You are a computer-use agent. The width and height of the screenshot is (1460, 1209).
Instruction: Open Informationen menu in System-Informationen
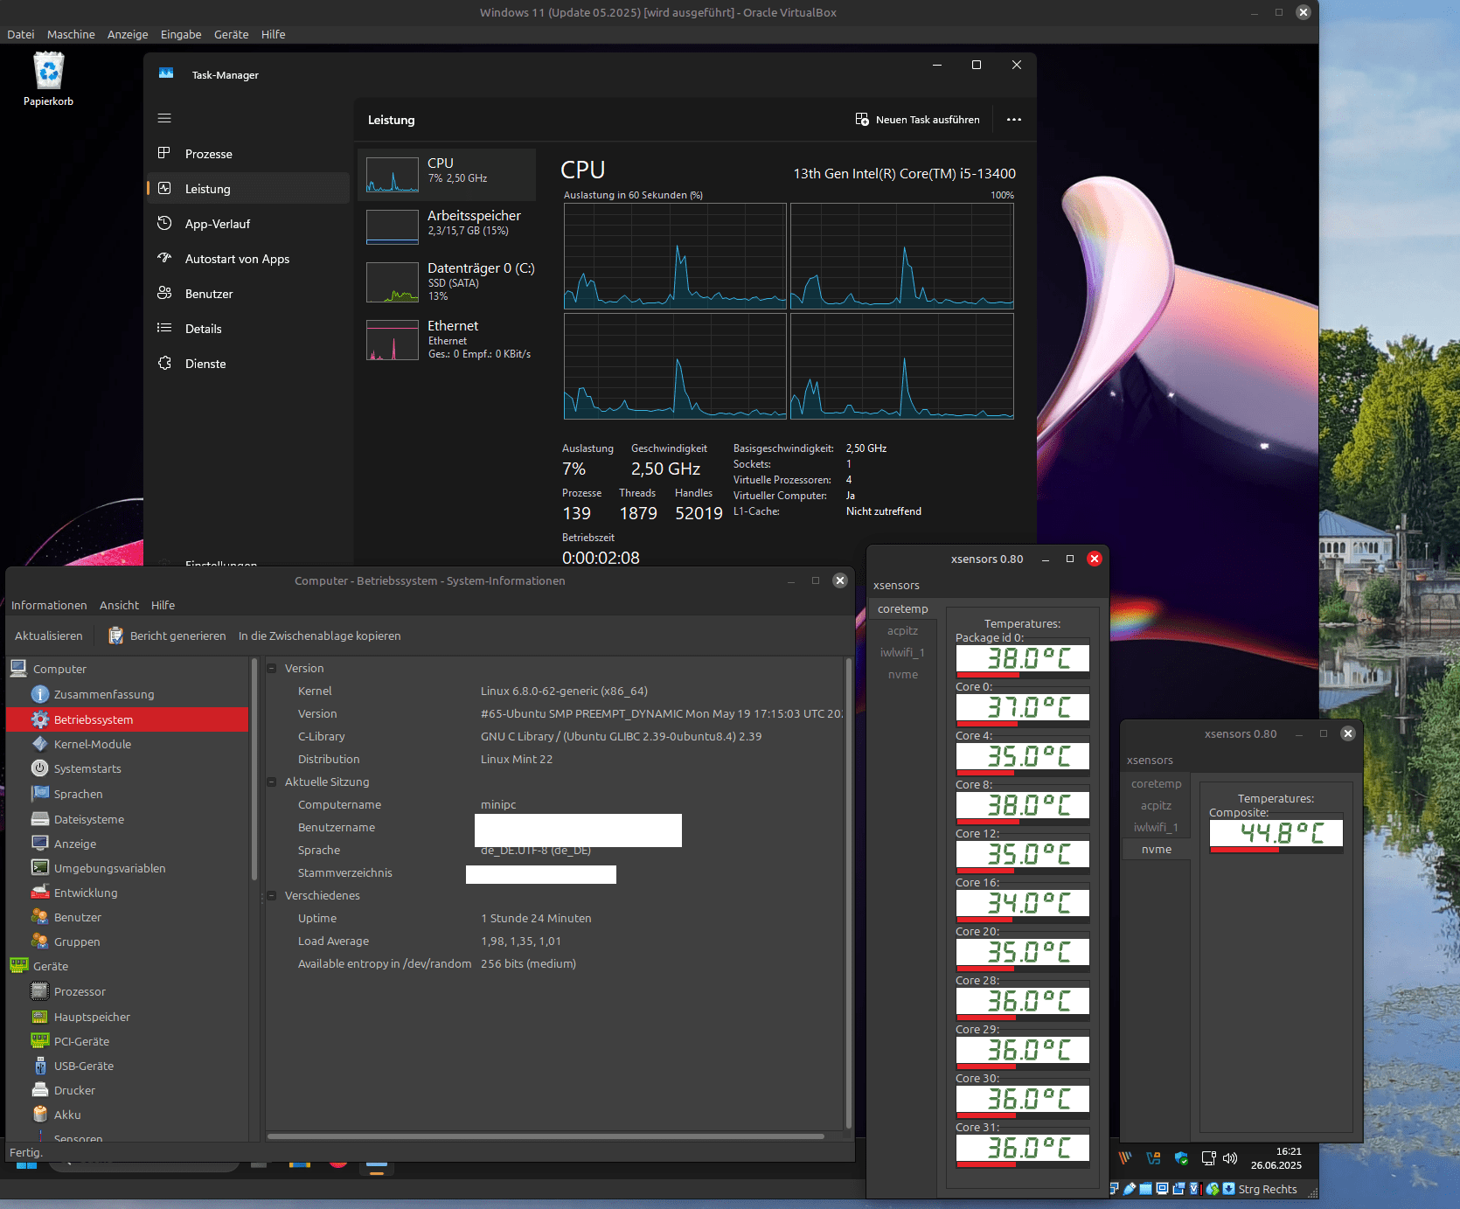(49, 605)
